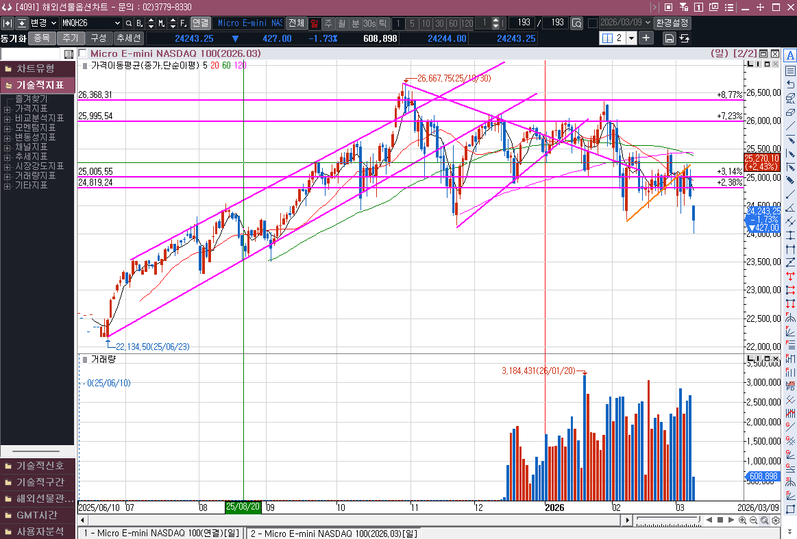This screenshot has height=539, width=797.
Task: Open the MNQH26 symbol dropdown
Action: click(117, 23)
